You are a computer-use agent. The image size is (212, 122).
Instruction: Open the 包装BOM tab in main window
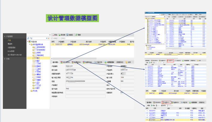point(87,62)
